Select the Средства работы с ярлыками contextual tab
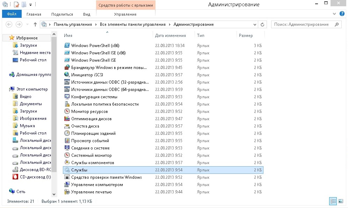 [x=126, y=5]
